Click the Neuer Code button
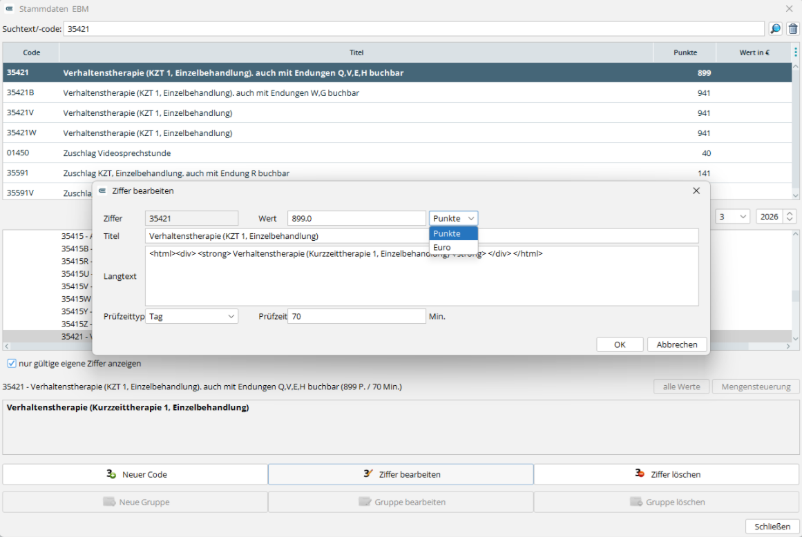The image size is (802, 537). point(135,474)
